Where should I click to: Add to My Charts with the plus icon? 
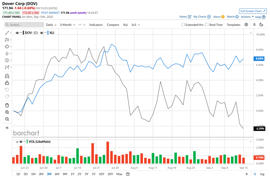[x=209, y=17]
